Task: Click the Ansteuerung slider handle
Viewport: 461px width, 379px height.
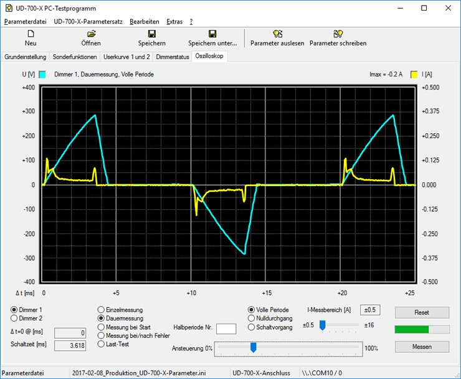Action: coord(253,347)
